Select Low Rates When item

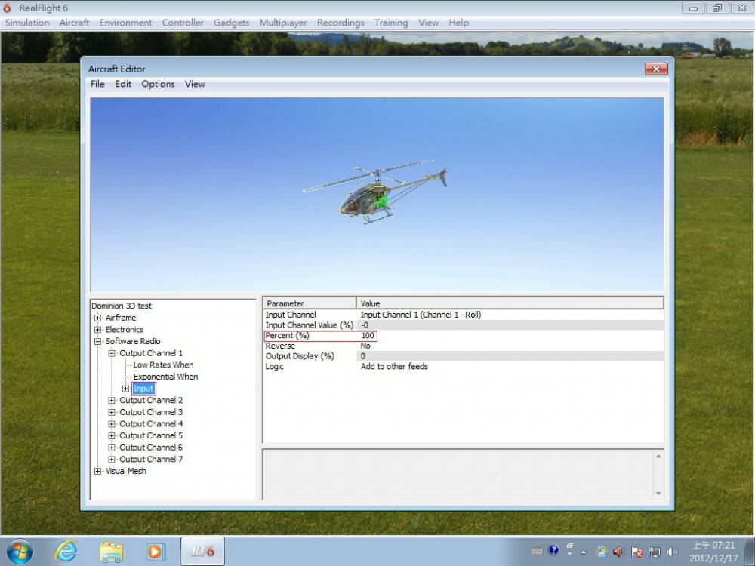tap(163, 365)
